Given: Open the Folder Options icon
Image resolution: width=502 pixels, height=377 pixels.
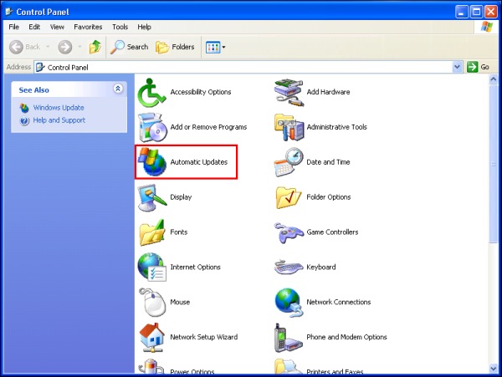Looking at the screenshot, I should click(x=288, y=197).
